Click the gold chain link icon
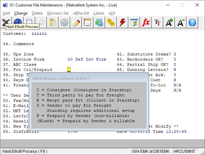The width and height of the screenshot is (205, 155). point(111,23)
